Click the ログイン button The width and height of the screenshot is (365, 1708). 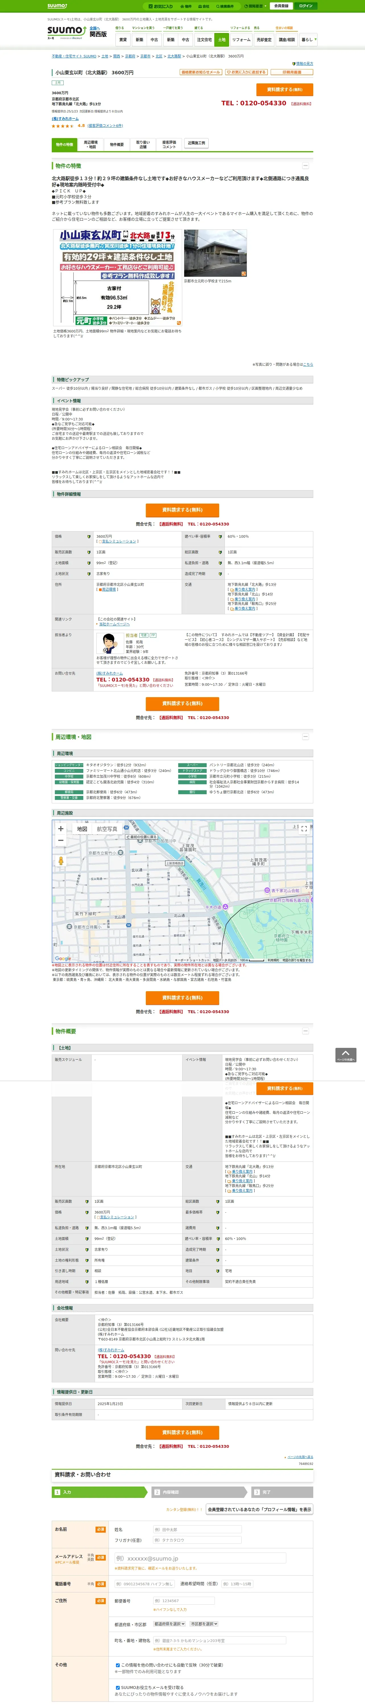coord(305,6)
